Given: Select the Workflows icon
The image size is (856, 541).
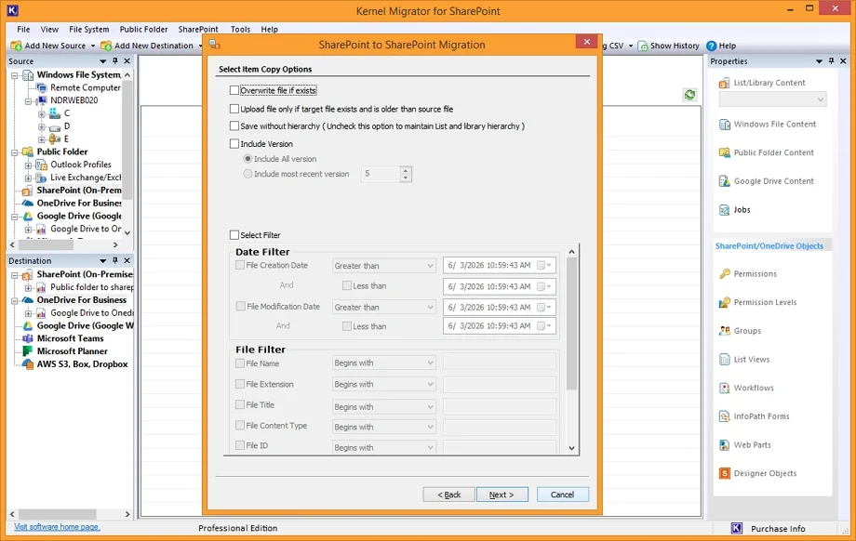Looking at the screenshot, I should point(725,388).
